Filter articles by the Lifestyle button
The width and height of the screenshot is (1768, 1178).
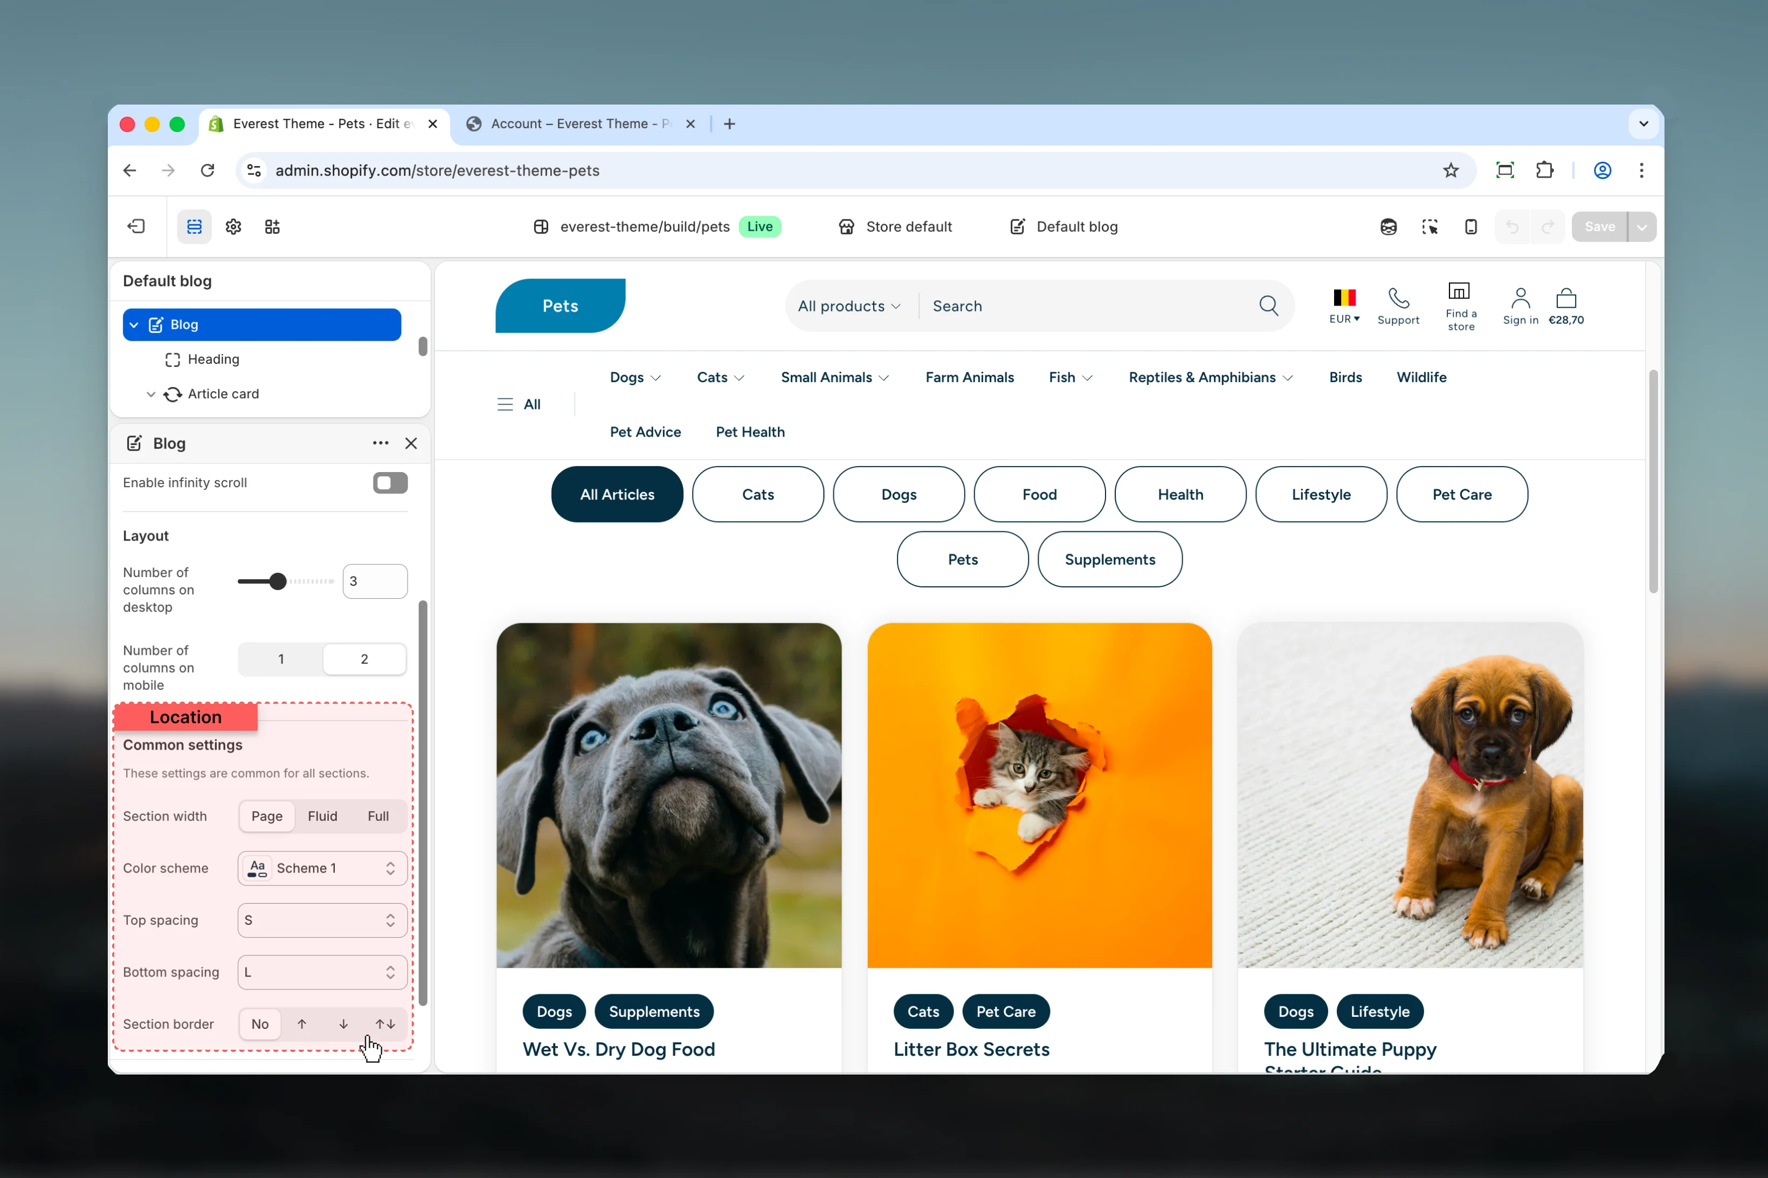tap(1321, 495)
